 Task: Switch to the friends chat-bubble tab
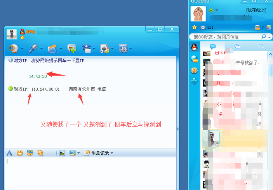pyautogui.click(x=213, y=47)
